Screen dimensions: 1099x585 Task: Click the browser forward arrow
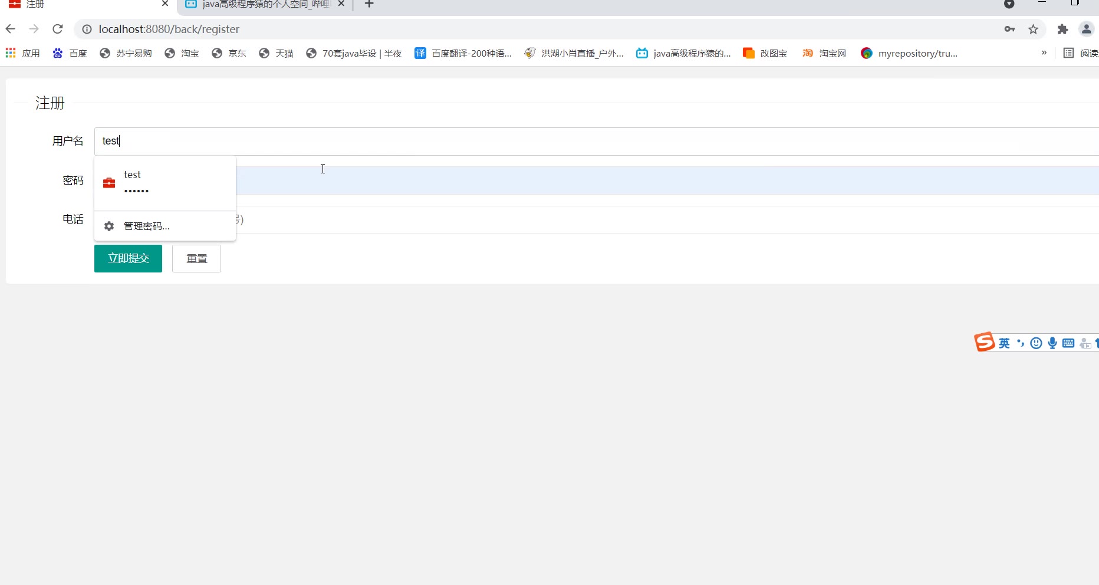tap(34, 29)
